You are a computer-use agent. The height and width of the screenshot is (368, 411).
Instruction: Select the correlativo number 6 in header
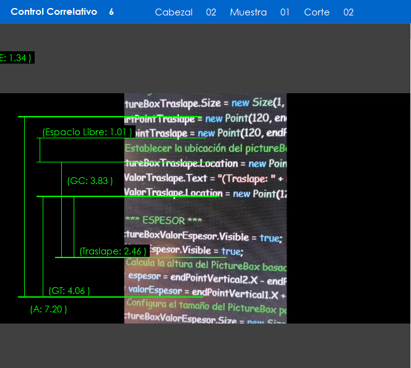pyautogui.click(x=111, y=12)
